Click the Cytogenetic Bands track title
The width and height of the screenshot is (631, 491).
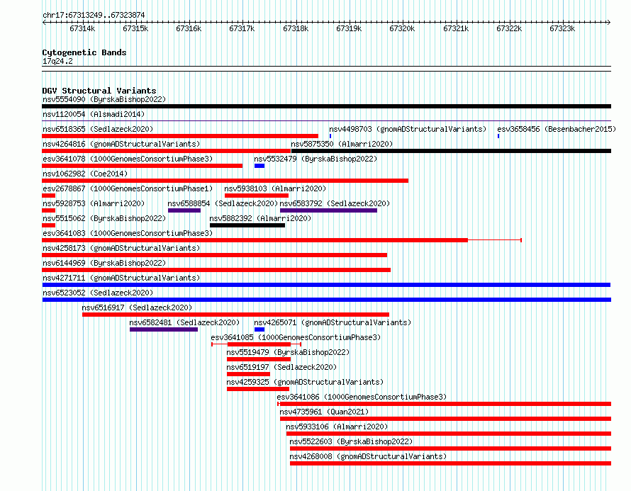click(x=84, y=52)
